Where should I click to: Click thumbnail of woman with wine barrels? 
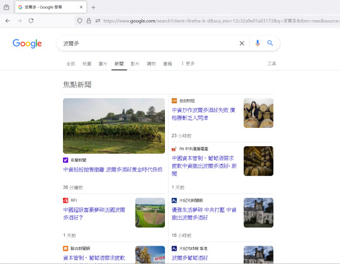coord(259,113)
